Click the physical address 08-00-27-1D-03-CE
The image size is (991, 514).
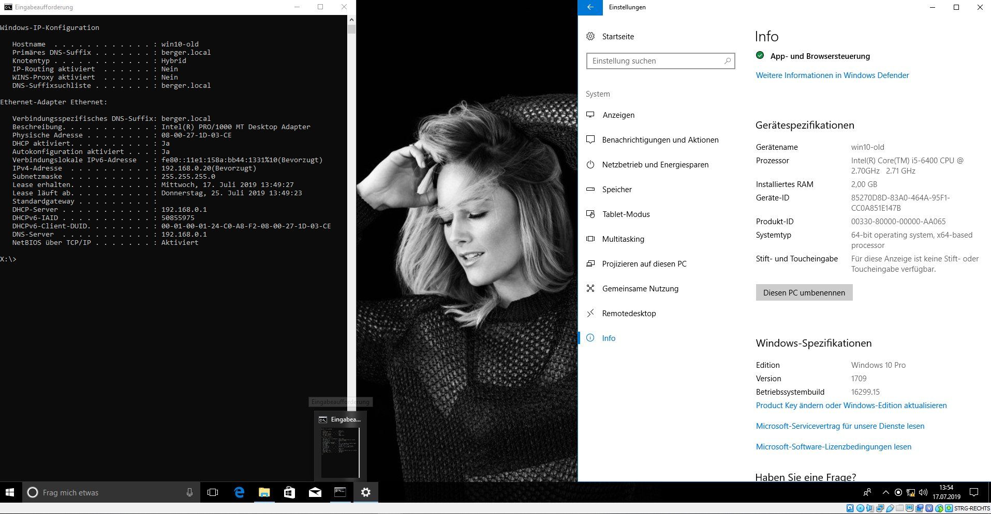[197, 135]
